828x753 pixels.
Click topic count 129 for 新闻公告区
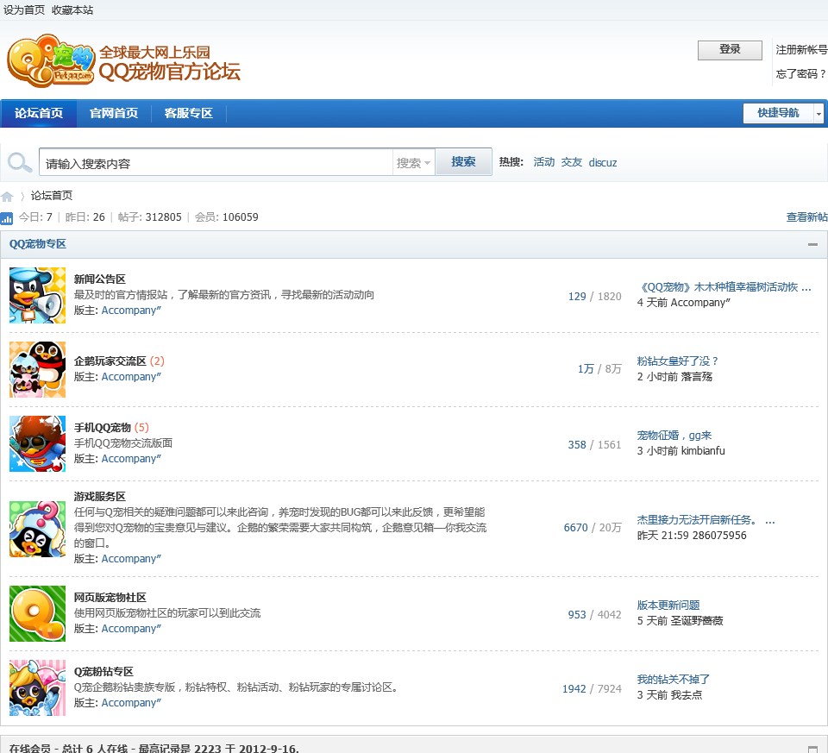(577, 297)
